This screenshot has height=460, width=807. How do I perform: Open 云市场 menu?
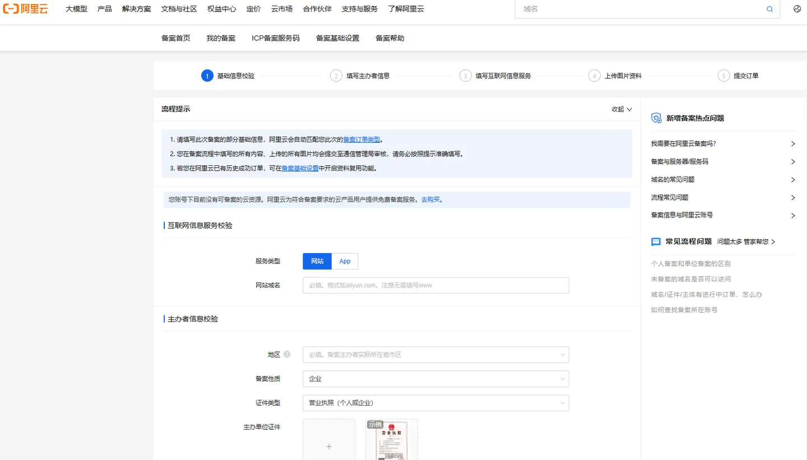click(282, 9)
